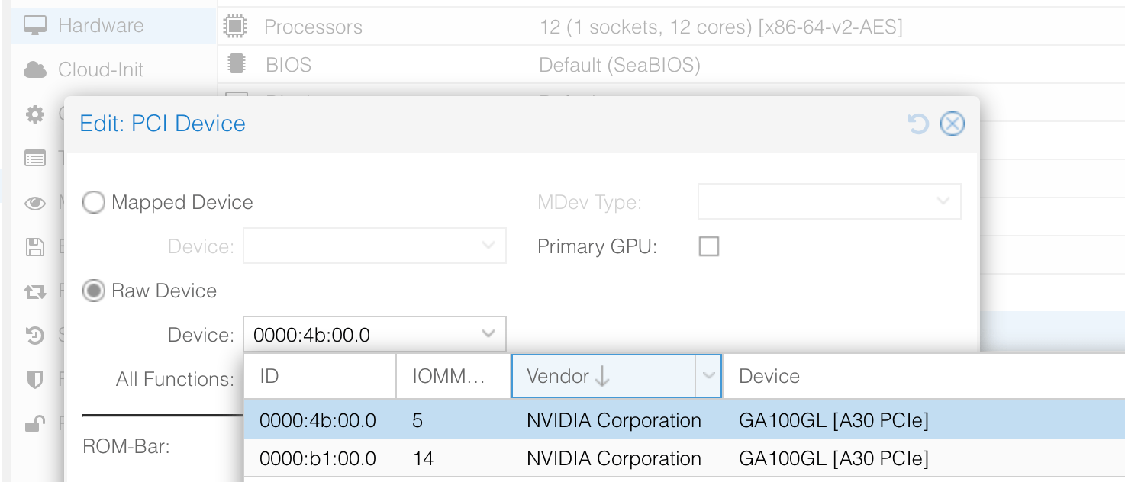The image size is (1125, 482).
Task: Sort by the Vendor column header
Action: (x=603, y=376)
